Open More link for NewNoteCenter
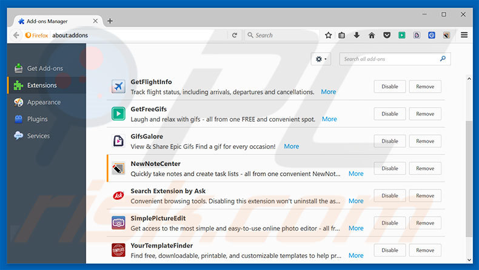Viewport: 479px width, 270px height. click(356, 174)
